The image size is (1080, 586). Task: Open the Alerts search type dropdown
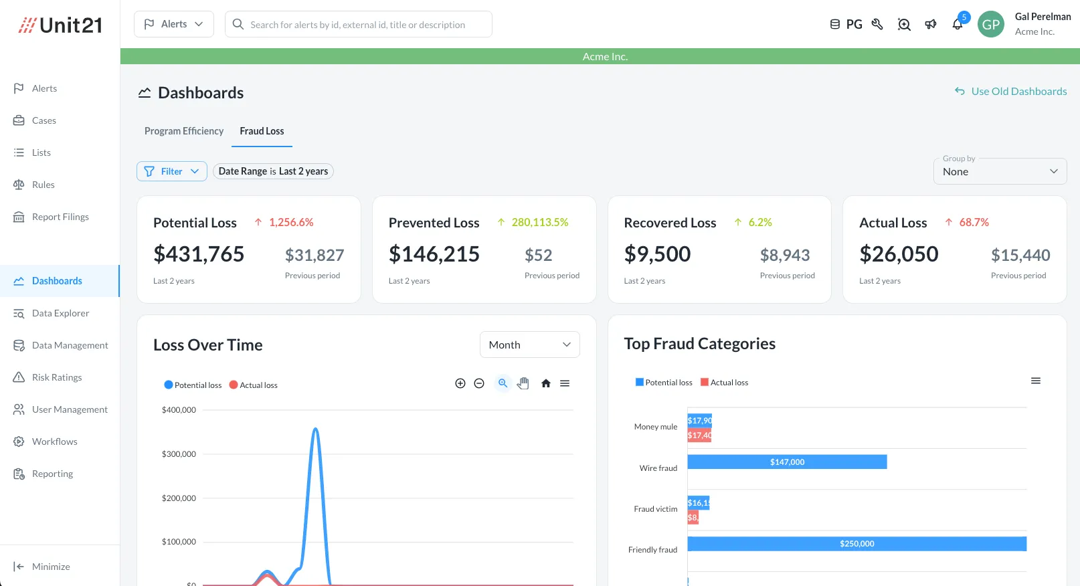174,24
